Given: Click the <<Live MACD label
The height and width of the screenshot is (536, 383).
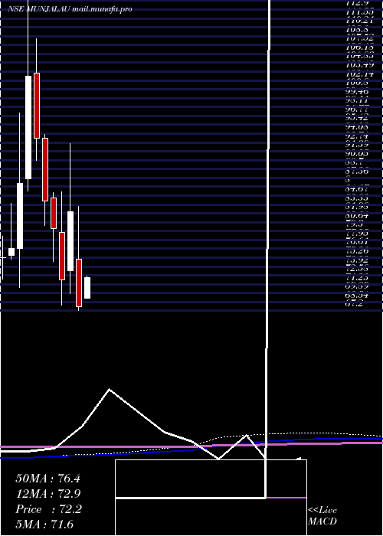Looking at the screenshot, I should [x=322, y=515].
